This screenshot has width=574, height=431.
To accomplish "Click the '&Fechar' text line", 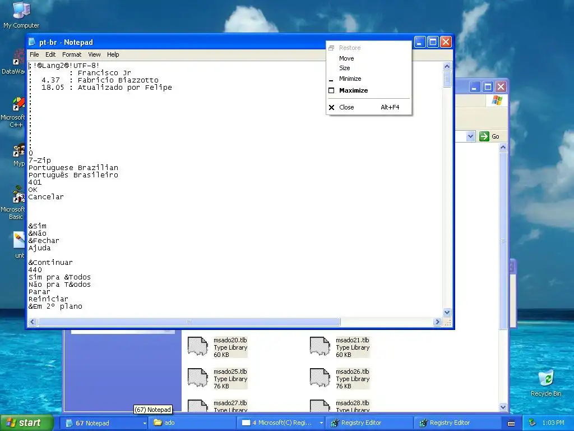I will pyautogui.click(x=44, y=241).
